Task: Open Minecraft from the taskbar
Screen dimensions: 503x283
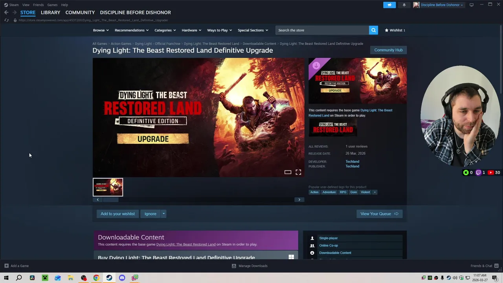Action: pos(45,278)
